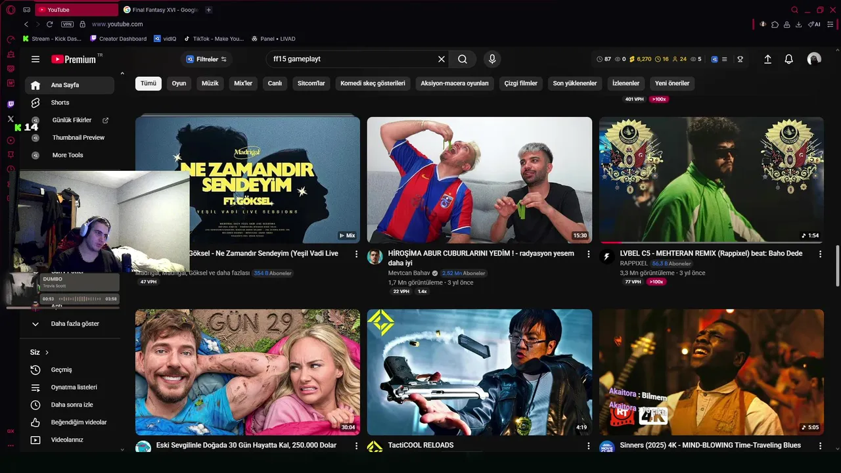Viewport: 841px width, 473px height.
Task: Select the Tümü filter chip
Action: (148, 83)
